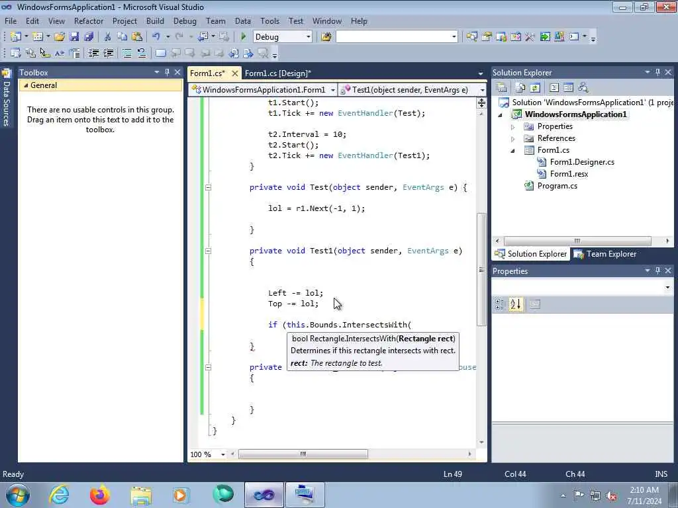Open the Refactor menu
Screen dimensions: 678x508
[x=89, y=21]
